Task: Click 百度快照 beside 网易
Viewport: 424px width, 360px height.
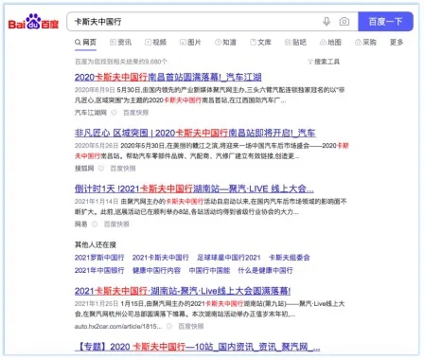Action: [116, 225]
